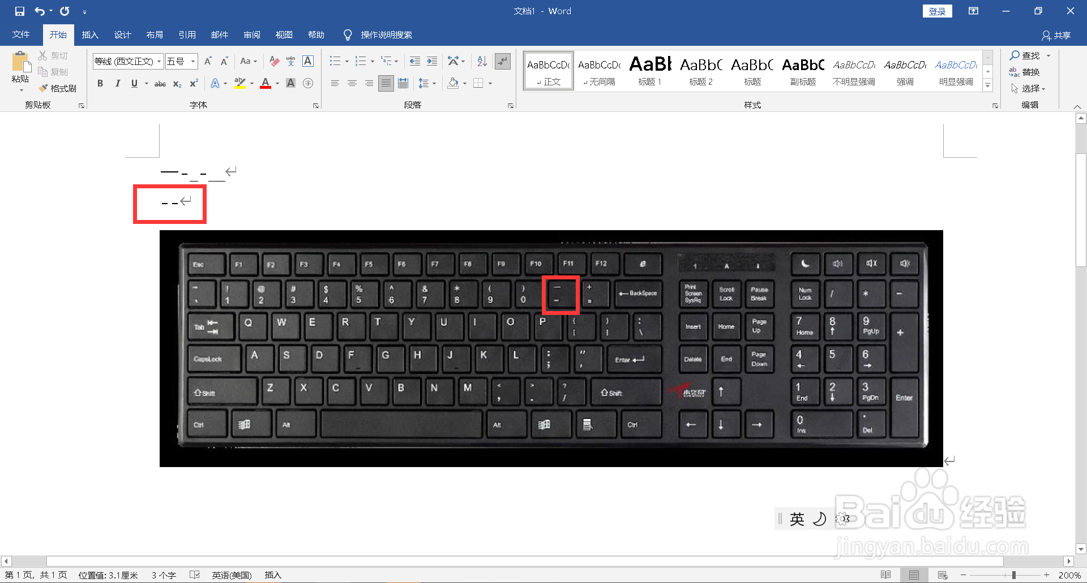Screen dimensions: 1087x583
Task: Switch to print layout view in status bar
Action: 914,575
